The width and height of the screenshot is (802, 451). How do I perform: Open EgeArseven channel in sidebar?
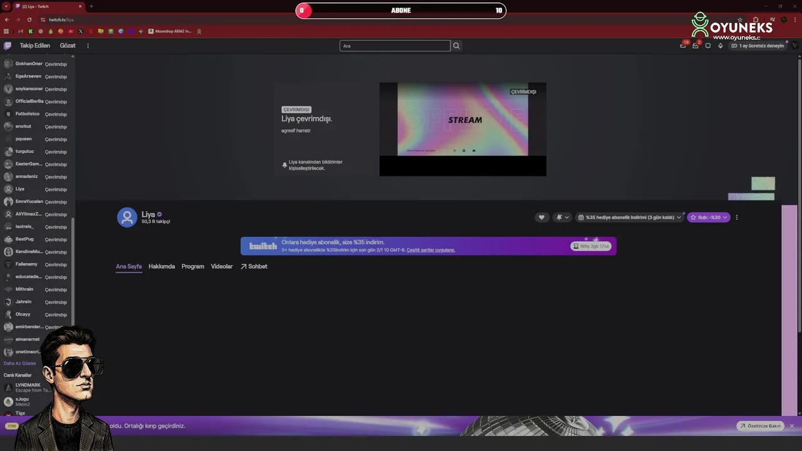pos(38,76)
